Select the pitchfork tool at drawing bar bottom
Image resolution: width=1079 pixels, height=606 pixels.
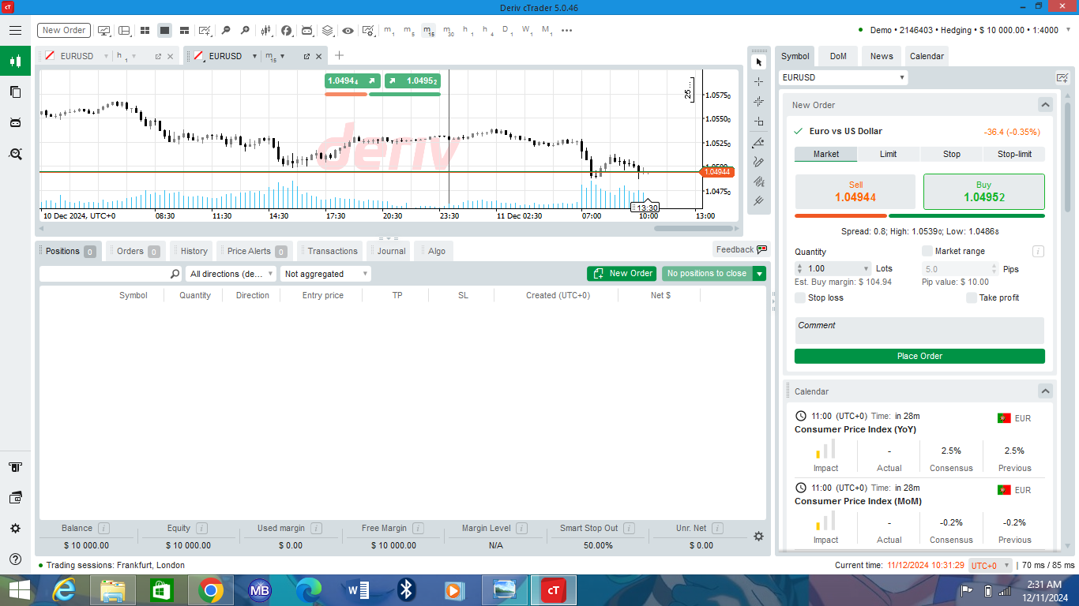click(759, 201)
